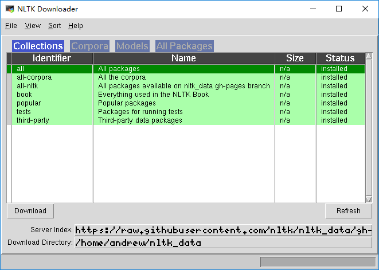The image size is (379, 270).
Task: Sort by the Size column header
Action: (295, 58)
